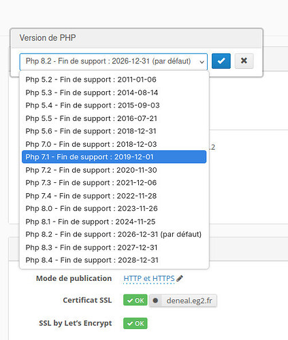Pick Php 8.0 from the dropdown list
Viewport: 288px width, 340px height.
click(x=114, y=209)
